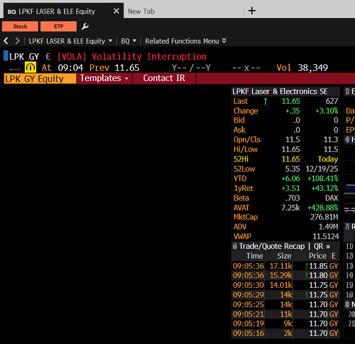
Task: Open a new tab with plus icon
Action: [252, 11]
